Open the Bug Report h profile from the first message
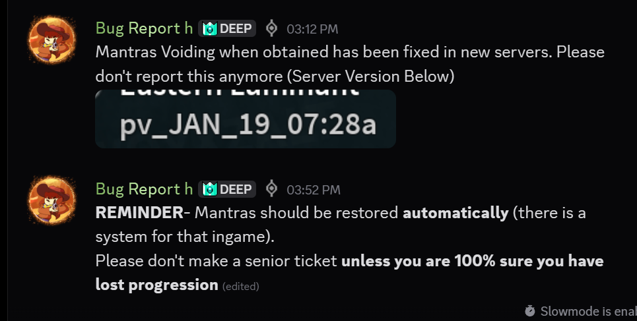The width and height of the screenshot is (637, 321). (x=144, y=28)
